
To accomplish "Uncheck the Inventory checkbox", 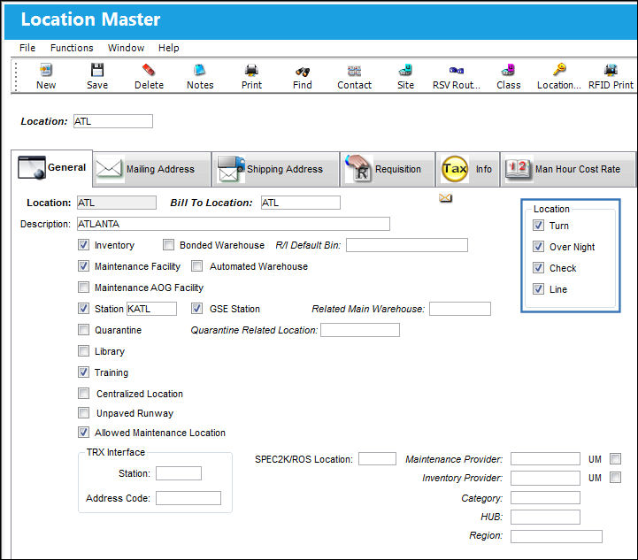I will click(83, 245).
